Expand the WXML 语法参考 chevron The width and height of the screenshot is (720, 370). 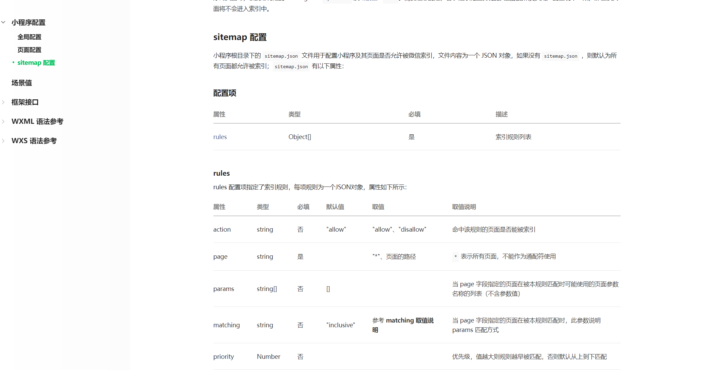click(x=3, y=121)
